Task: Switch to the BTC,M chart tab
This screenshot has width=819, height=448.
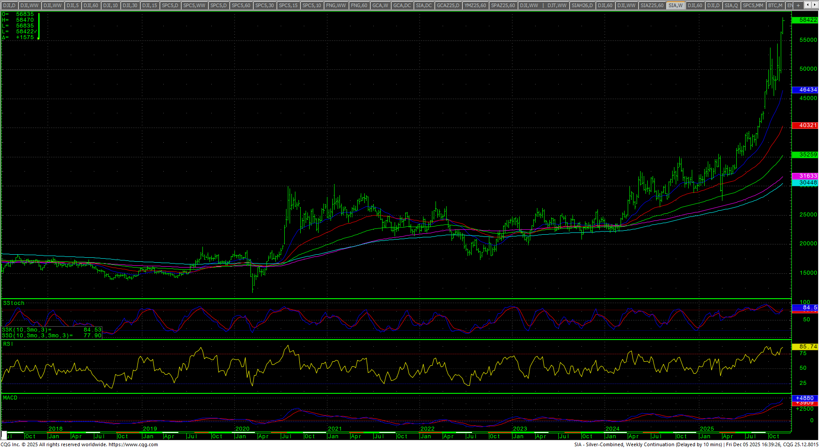Action: [775, 5]
